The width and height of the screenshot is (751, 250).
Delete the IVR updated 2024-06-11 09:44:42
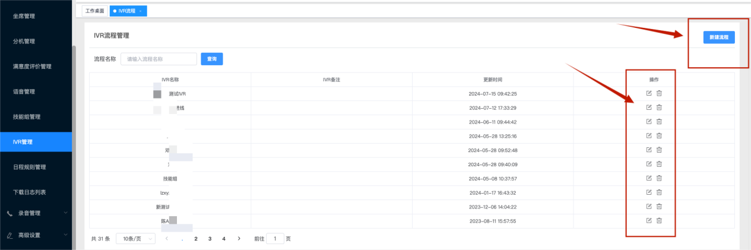pos(659,122)
